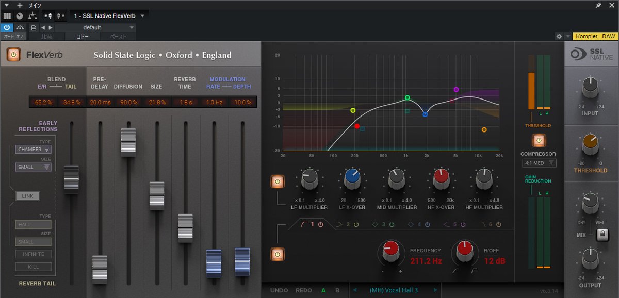The height and width of the screenshot is (298, 619).
Task: Click the LF MULTIPLIER knob
Action: (x=308, y=179)
